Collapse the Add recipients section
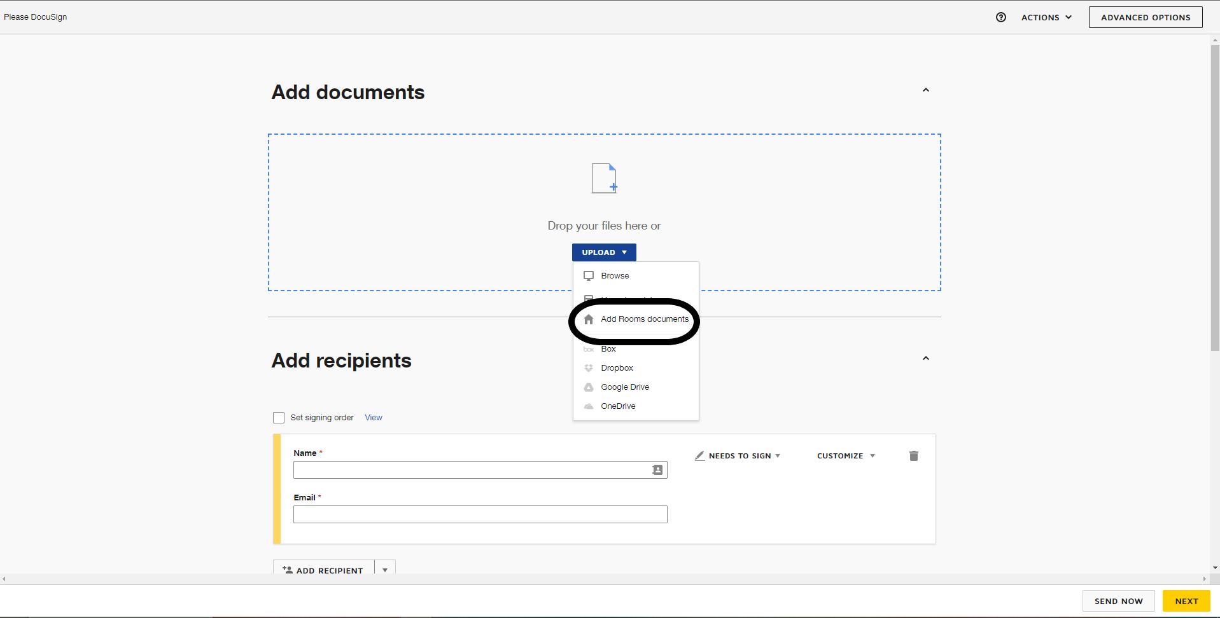 (926, 359)
